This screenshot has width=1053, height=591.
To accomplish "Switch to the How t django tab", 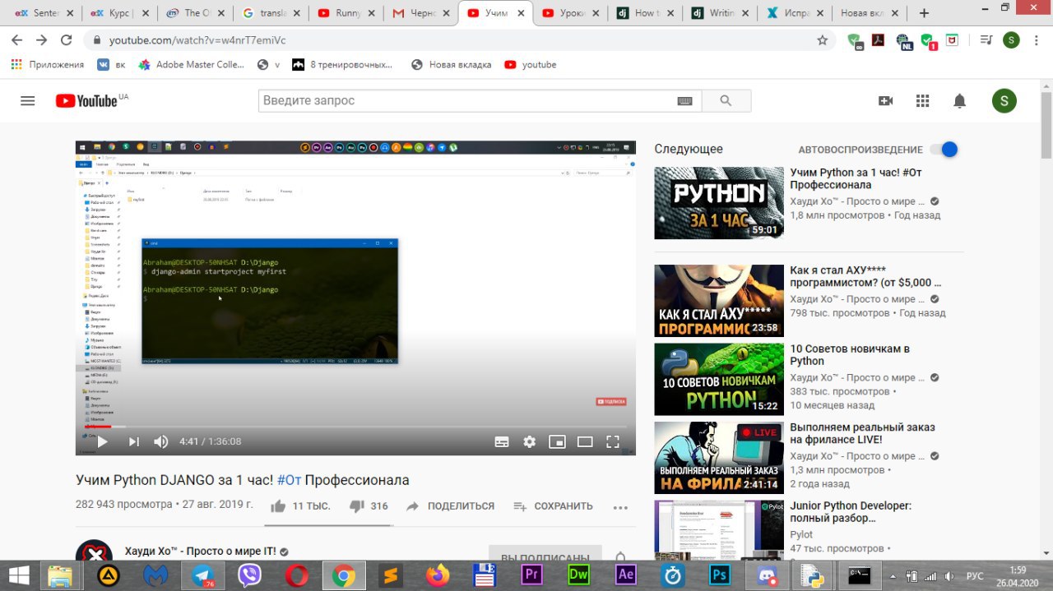I will [x=646, y=13].
